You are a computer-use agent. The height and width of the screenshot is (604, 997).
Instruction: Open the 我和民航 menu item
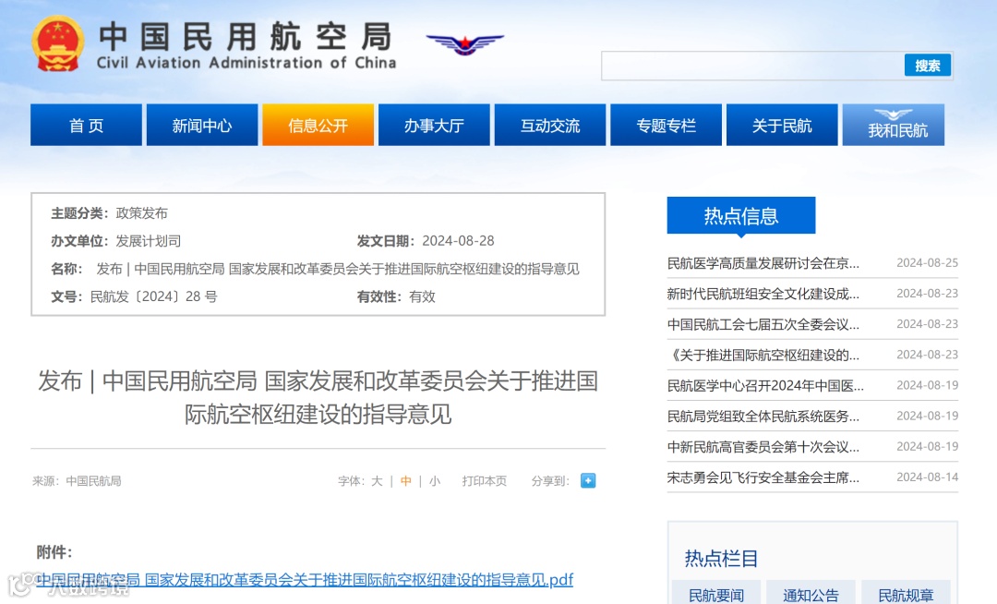[x=894, y=126]
